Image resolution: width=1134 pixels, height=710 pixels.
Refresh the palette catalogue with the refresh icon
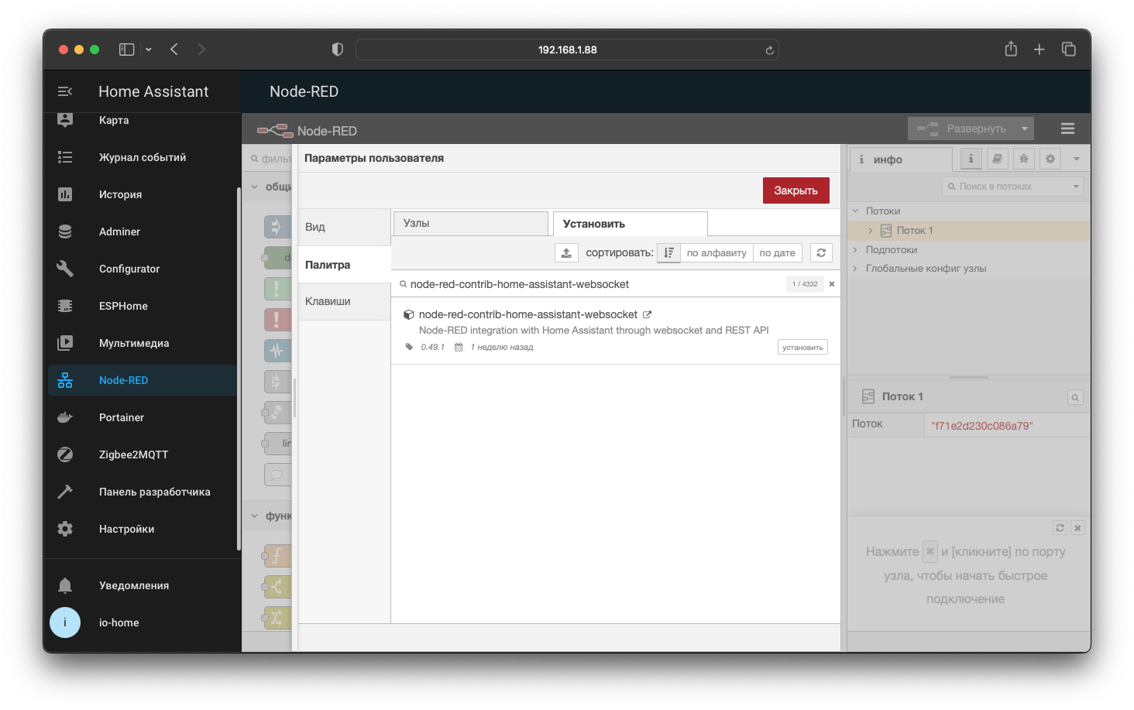[x=820, y=252]
